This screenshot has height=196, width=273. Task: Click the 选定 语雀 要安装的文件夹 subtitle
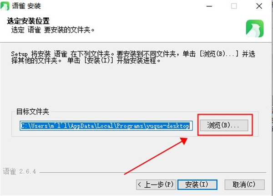click(x=53, y=30)
